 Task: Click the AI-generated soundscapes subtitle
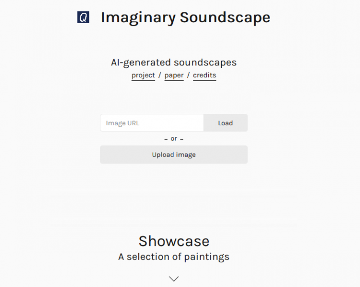(174, 62)
